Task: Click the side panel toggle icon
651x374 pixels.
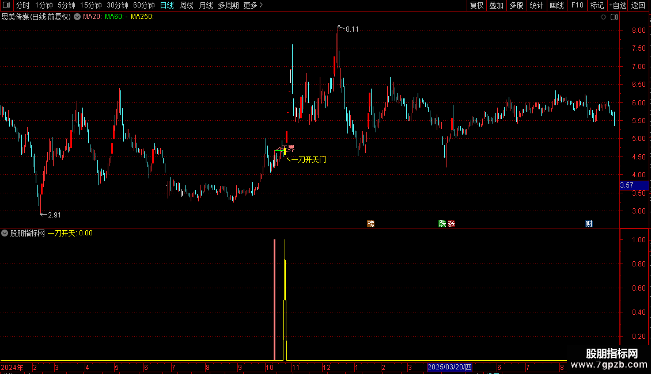Action: pyautogui.click(x=614, y=17)
